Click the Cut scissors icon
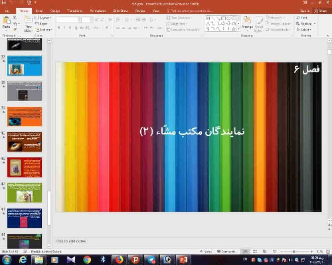 point(15,18)
